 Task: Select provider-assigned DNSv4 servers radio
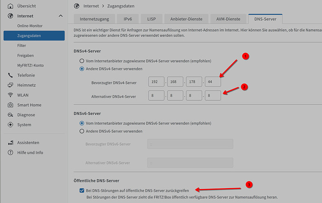point(82,61)
